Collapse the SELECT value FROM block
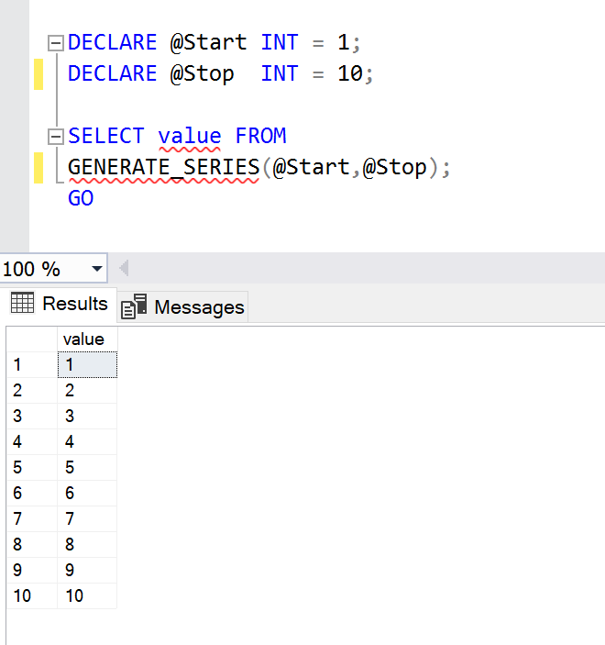The image size is (605, 645). 55,137
